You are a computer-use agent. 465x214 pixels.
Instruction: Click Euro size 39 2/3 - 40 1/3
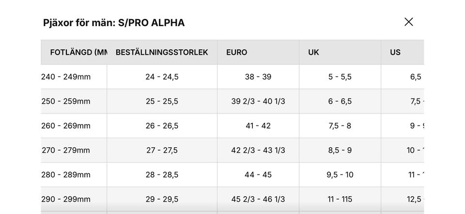point(258,101)
